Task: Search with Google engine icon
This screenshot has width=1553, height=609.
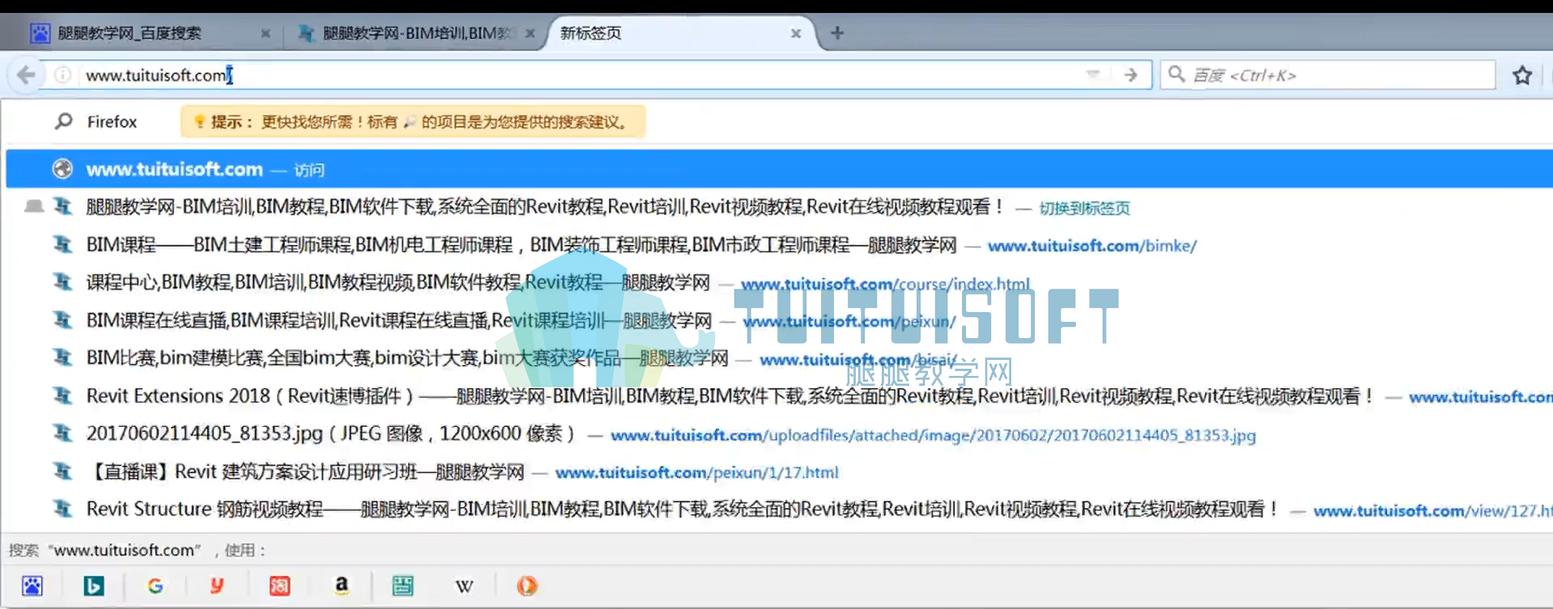Action: point(155,586)
